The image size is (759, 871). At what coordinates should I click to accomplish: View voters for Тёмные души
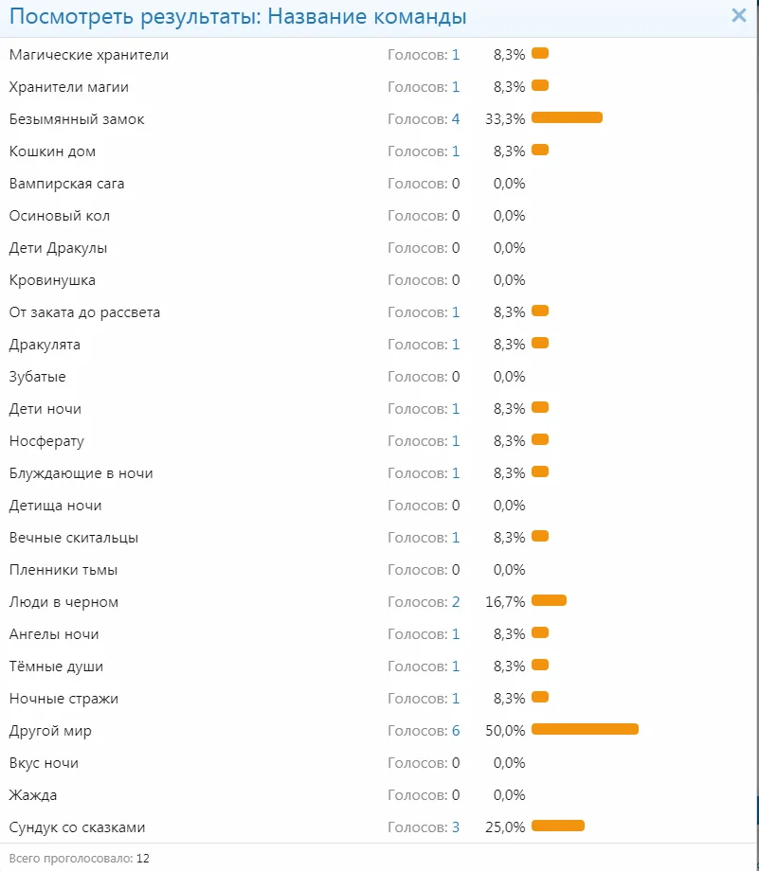[x=456, y=667]
